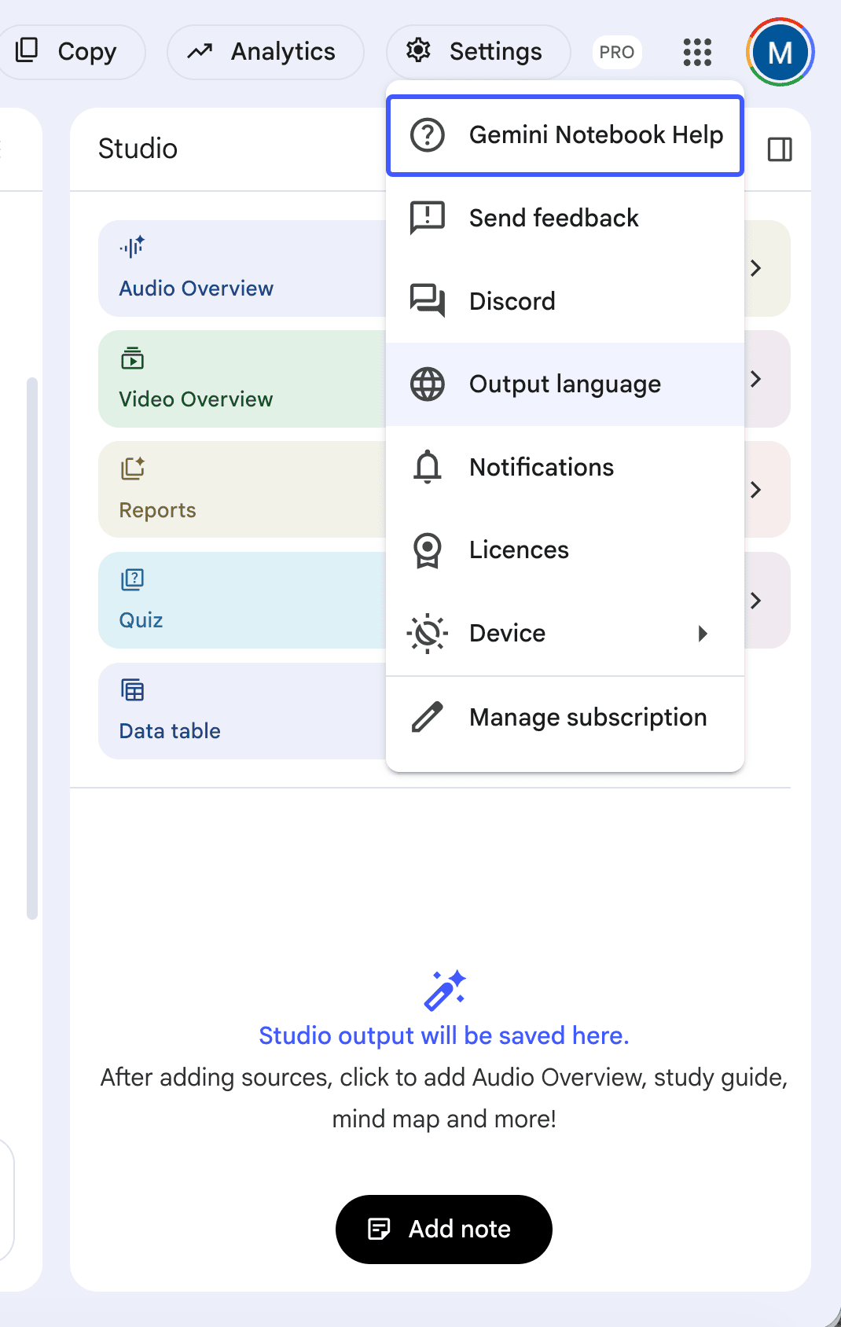Click the Discord chat bubbles icon

(428, 300)
